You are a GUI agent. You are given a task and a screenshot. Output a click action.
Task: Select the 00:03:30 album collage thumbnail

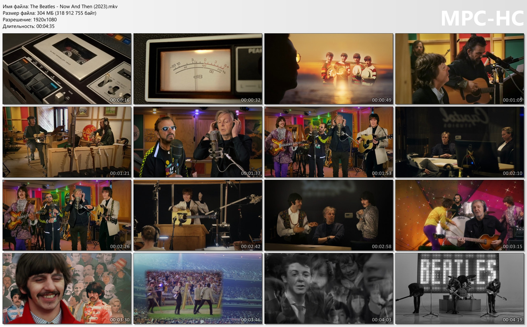pos(67,288)
